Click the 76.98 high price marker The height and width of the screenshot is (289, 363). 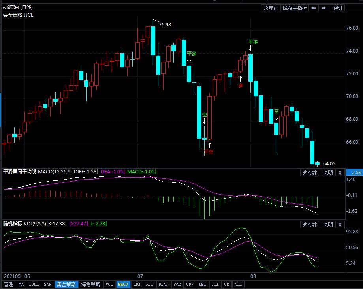[165, 25]
